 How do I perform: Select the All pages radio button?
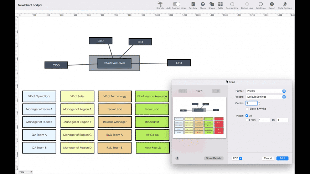(247, 116)
